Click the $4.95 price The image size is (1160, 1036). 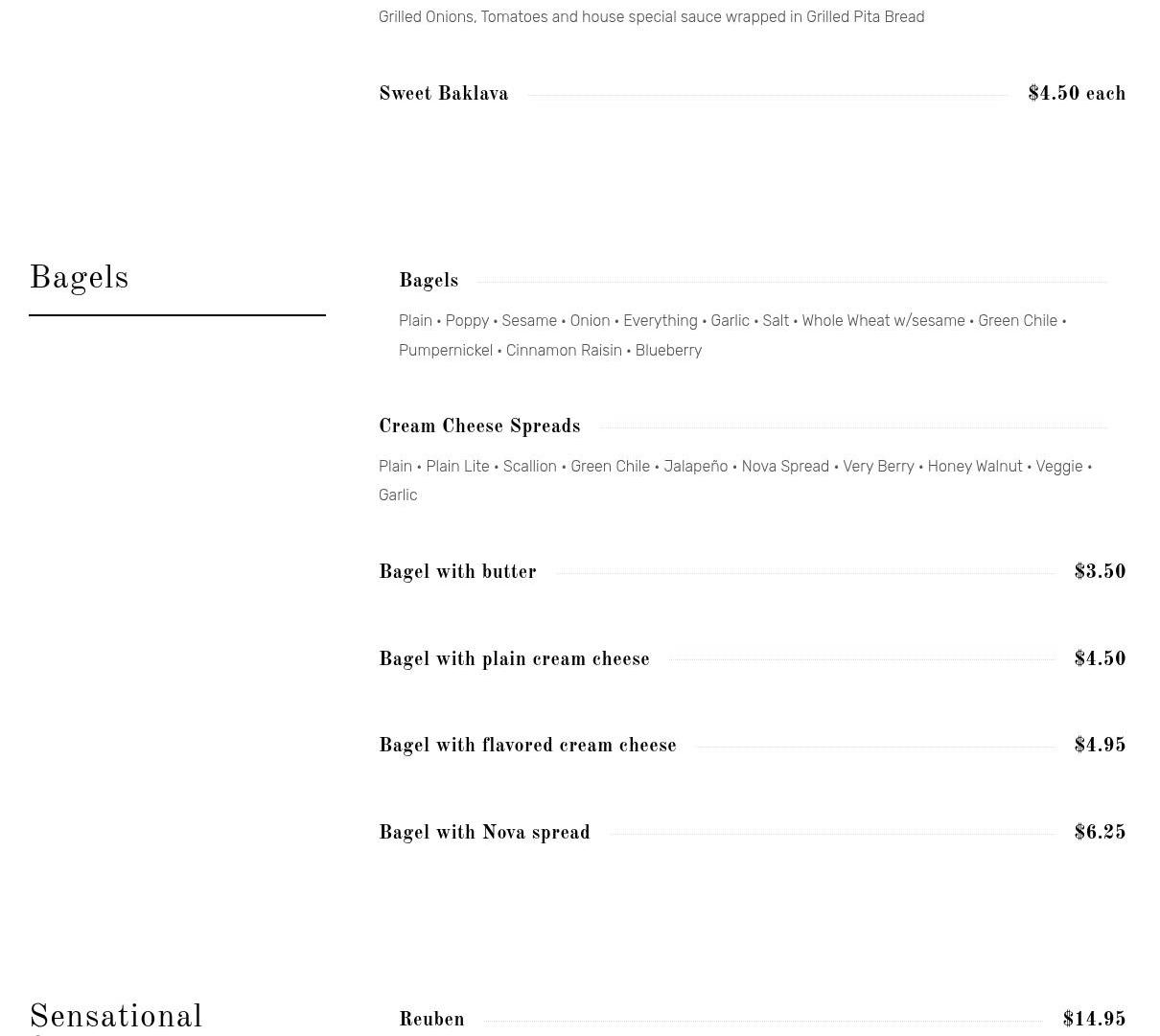click(x=1100, y=746)
